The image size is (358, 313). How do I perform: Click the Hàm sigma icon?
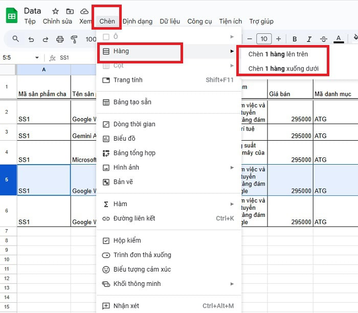pyautogui.click(x=106, y=205)
